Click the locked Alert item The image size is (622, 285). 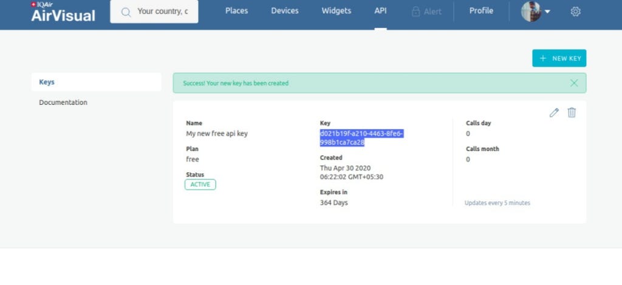[x=426, y=12]
